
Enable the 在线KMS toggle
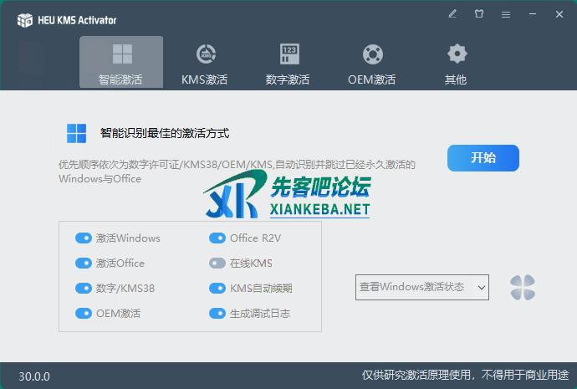pos(217,263)
